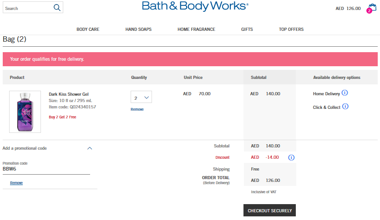Click the Home Delivery info icon
Image resolution: width=380 pixels, height=220 pixels.
[x=345, y=93]
